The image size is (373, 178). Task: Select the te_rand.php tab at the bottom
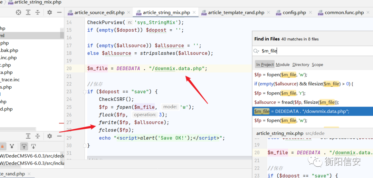coord(12,174)
